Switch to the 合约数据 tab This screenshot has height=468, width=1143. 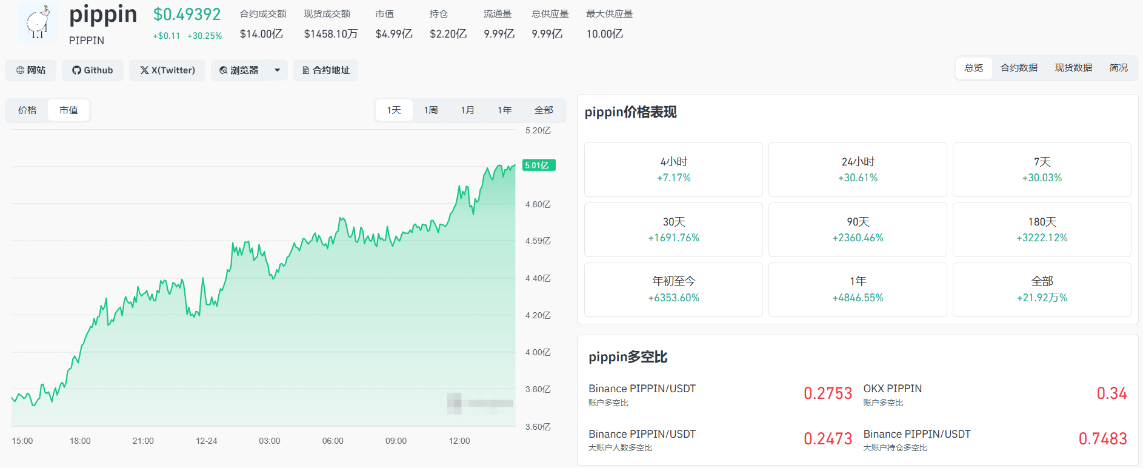point(1019,68)
